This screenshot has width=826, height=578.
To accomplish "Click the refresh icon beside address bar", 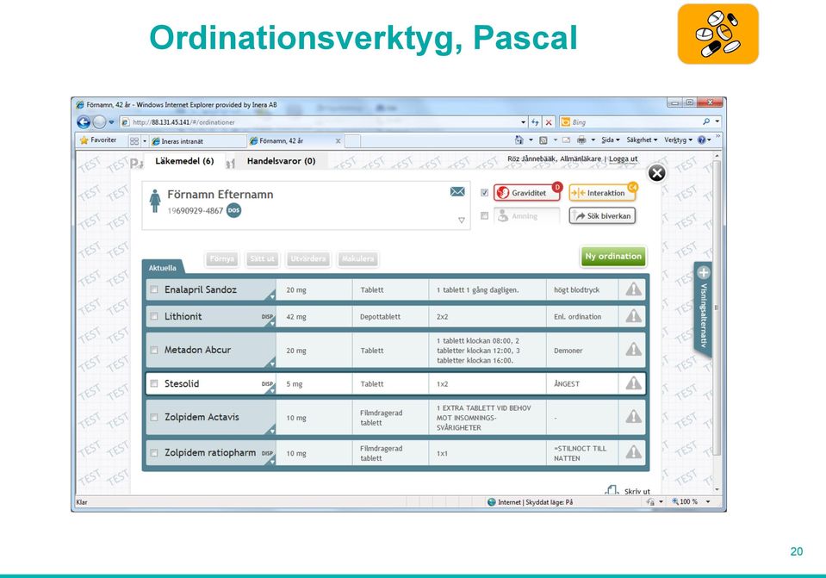I will (x=535, y=122).
